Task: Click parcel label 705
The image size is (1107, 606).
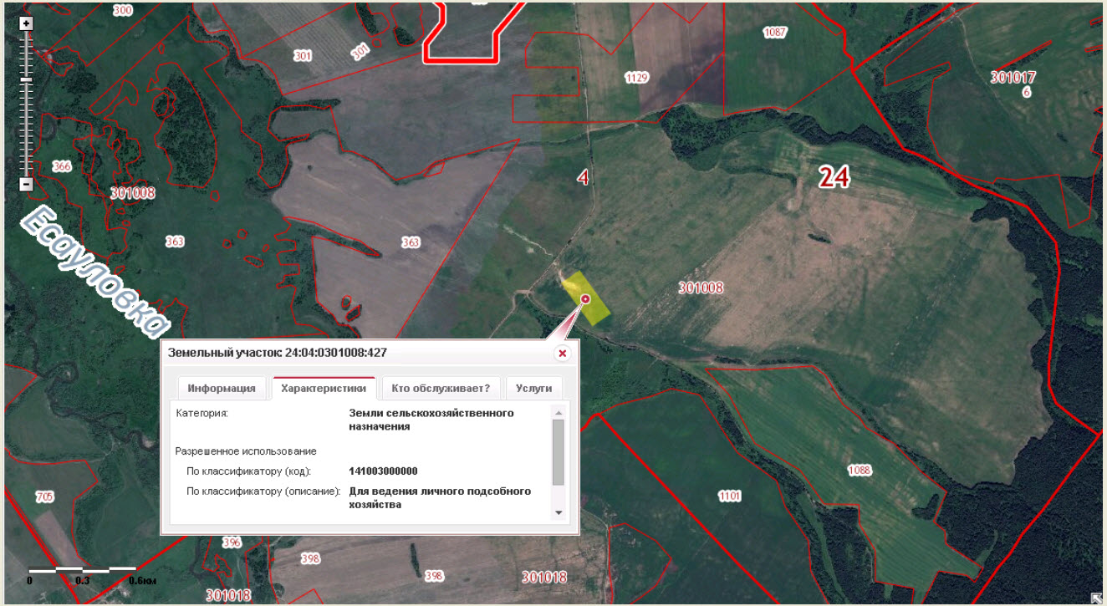Action: click(44, 497)
